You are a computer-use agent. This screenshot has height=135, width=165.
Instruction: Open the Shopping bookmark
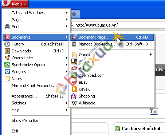(x=111, y=96)
